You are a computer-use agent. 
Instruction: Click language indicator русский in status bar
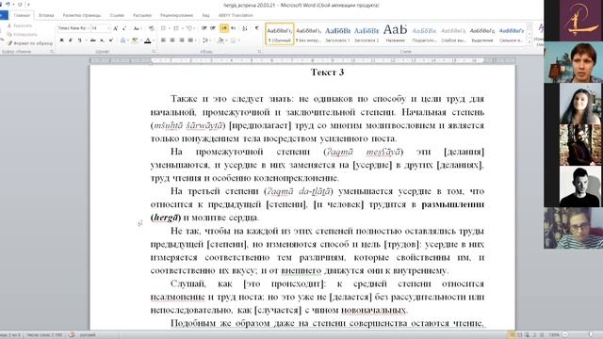point(88,335)
